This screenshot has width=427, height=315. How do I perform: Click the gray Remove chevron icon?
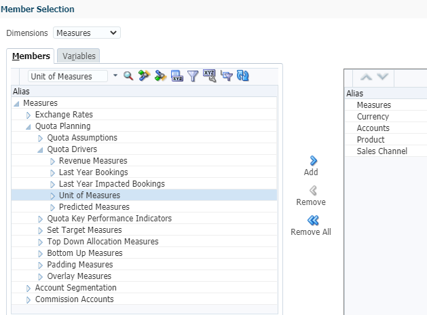coord(314,191)
